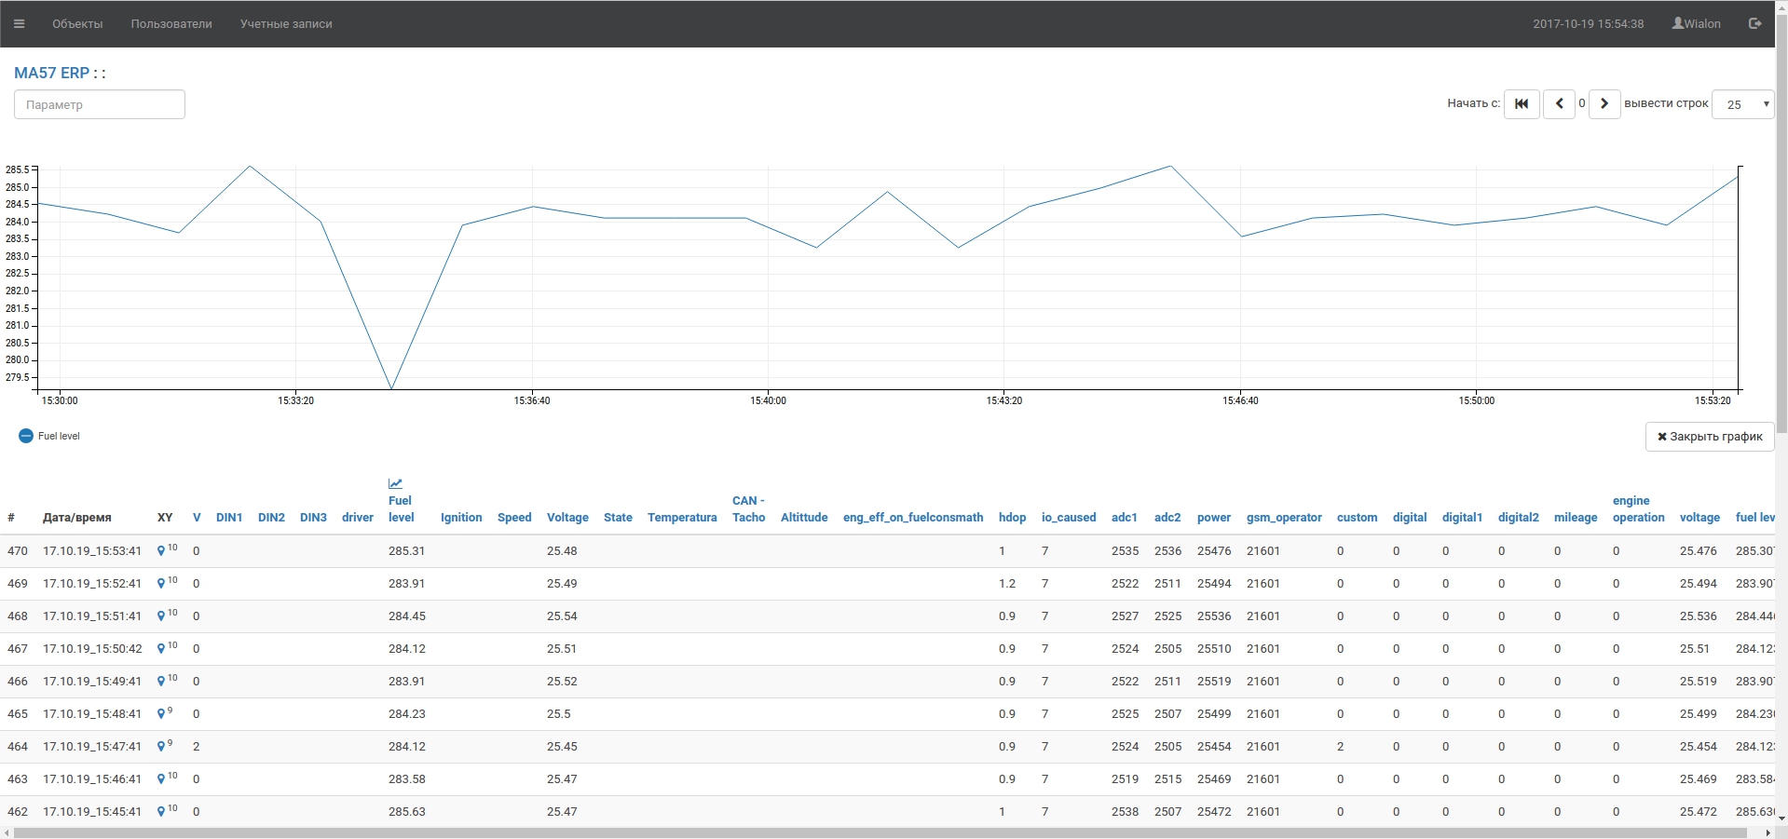Click the Voltage column header
Screen dimensions: 1788x839
coord(567,518)
